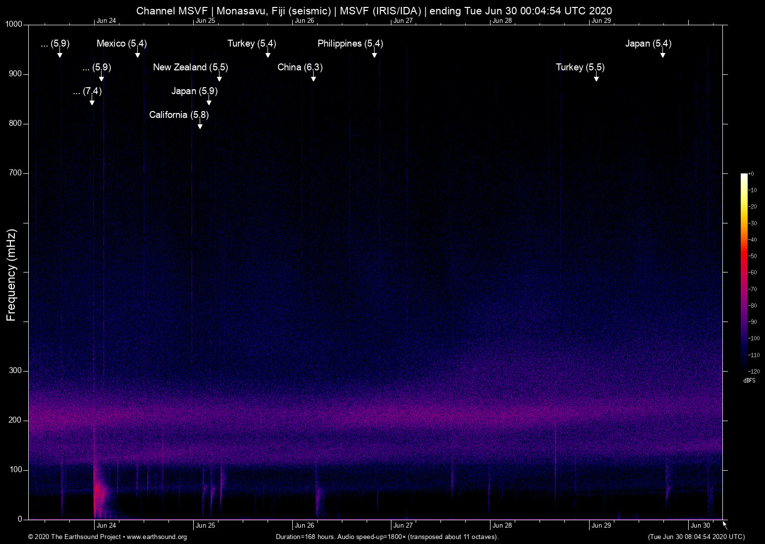Select the California (5.8) event marker
Viewport: 765px width, 544px height.
pyautogui.click(x=200, y=126)
